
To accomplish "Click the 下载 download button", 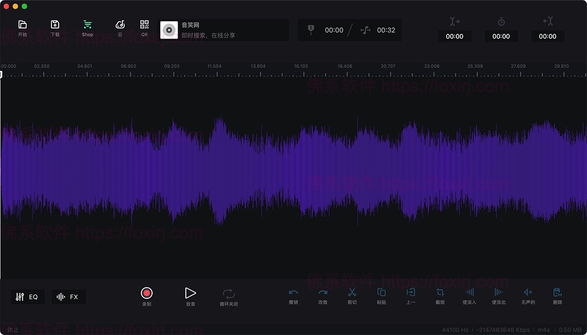I will click(55, 27).
